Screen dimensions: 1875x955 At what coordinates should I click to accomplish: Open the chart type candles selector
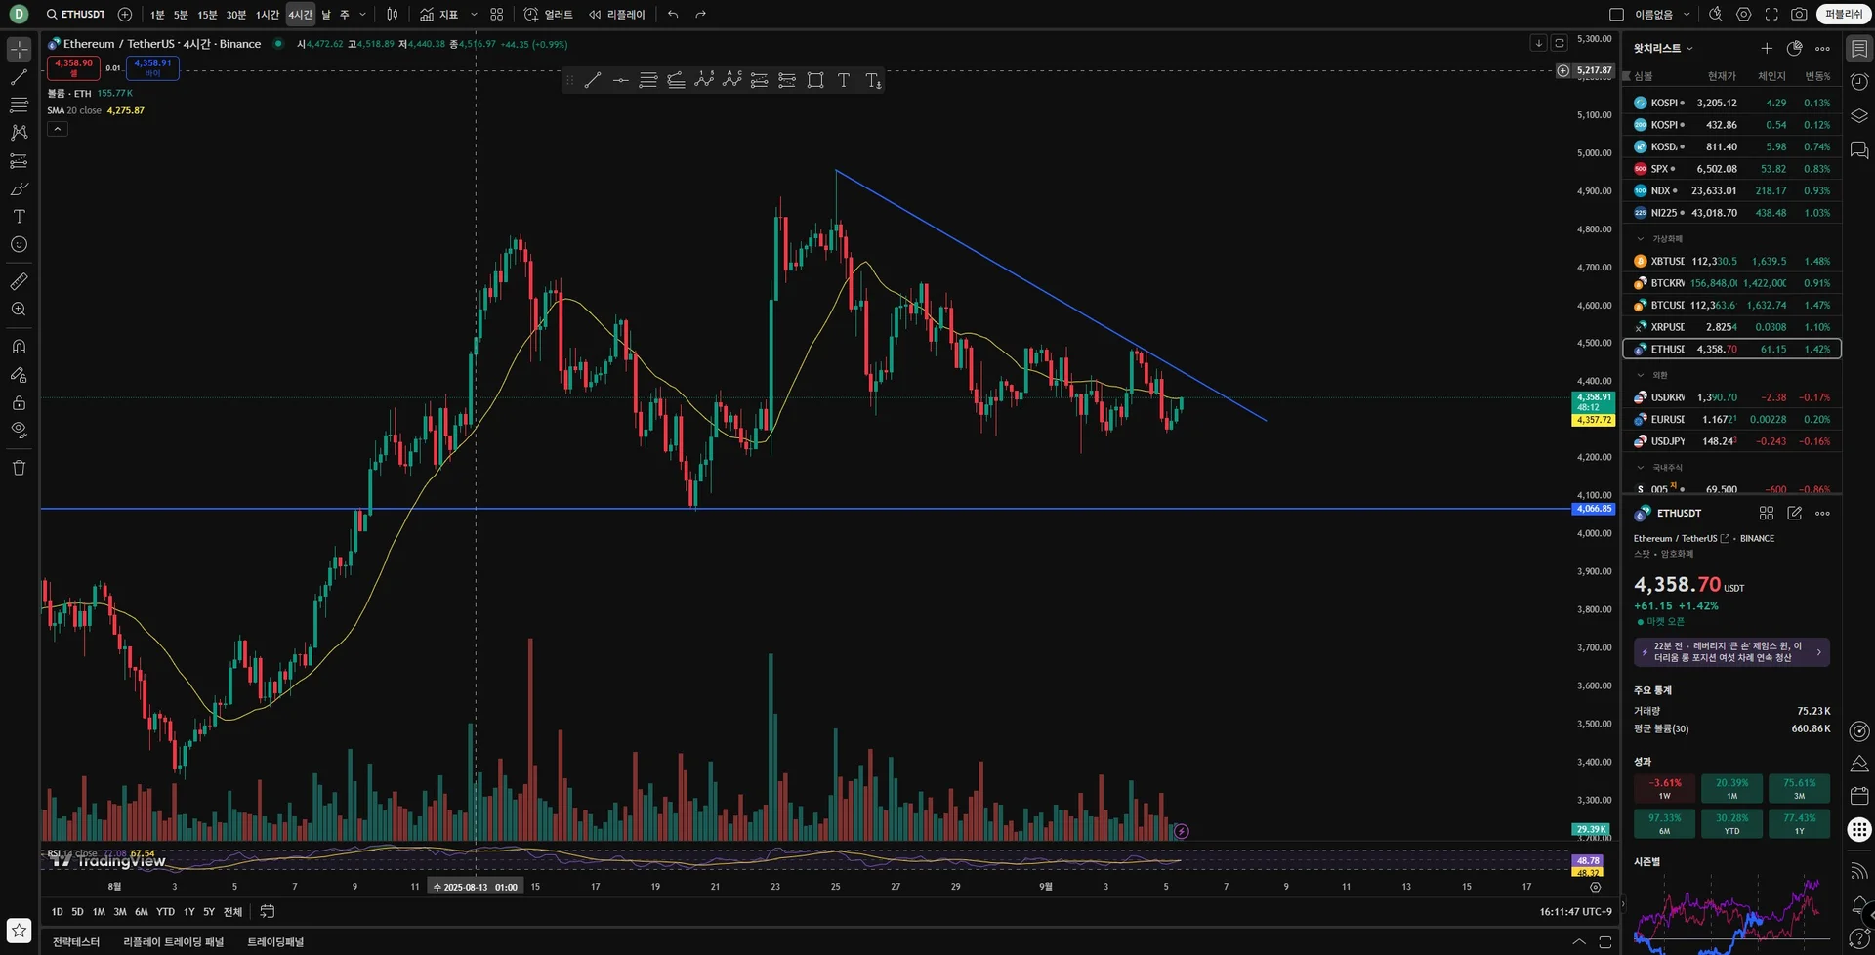click(x=392, y=15)
